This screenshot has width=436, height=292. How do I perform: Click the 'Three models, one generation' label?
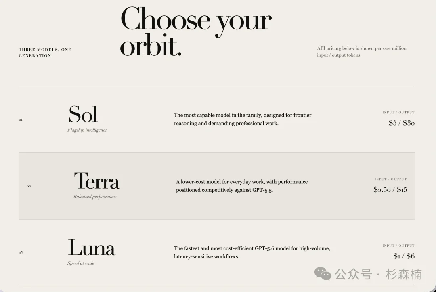click(x=45, y=53)
